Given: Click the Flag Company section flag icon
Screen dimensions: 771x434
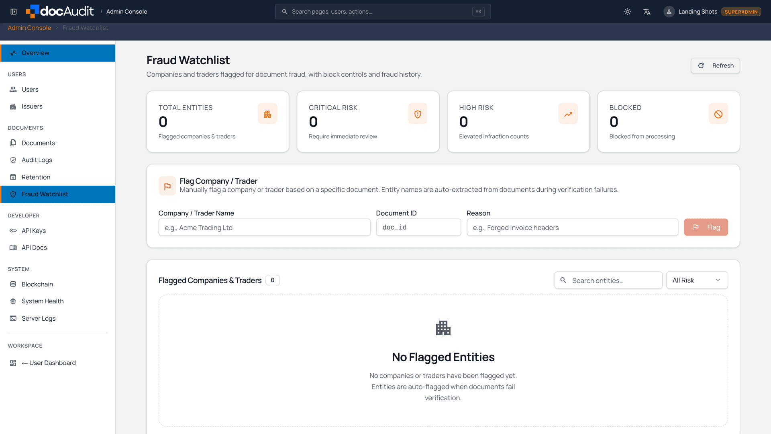Looking at the screenshot, I should (x=167, y=186).
